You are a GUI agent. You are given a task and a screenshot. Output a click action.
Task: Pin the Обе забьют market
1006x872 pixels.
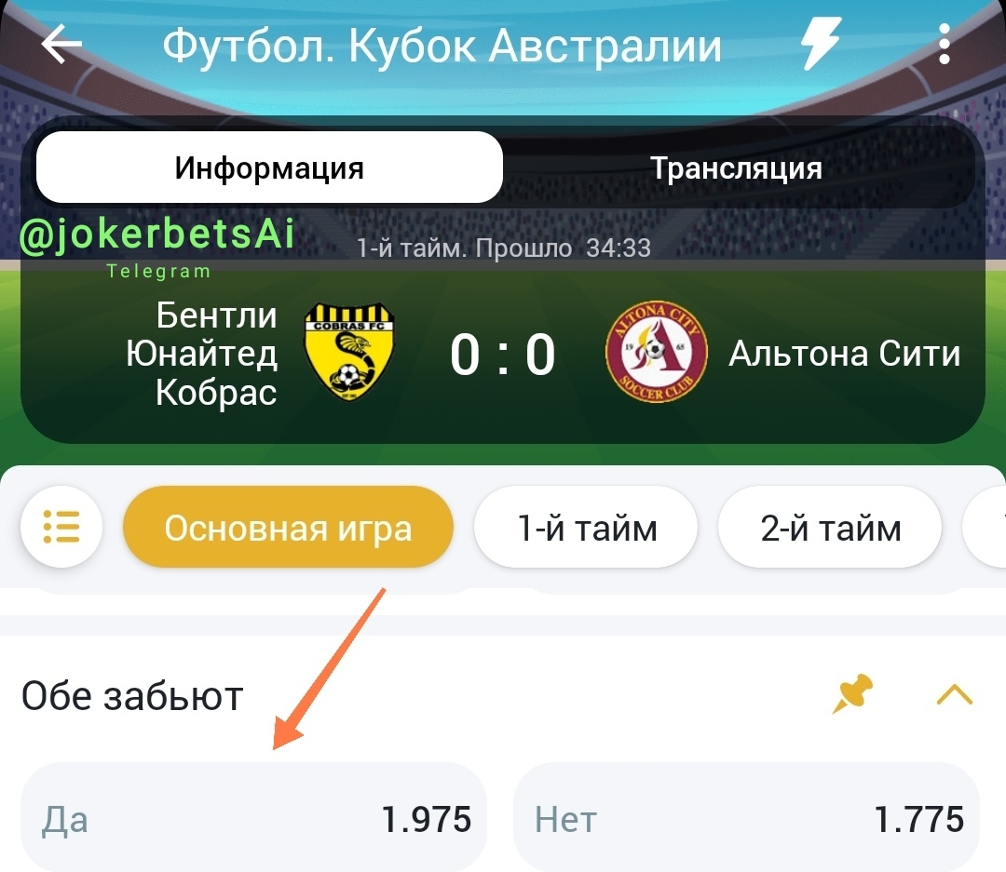(x=852, y=693)
